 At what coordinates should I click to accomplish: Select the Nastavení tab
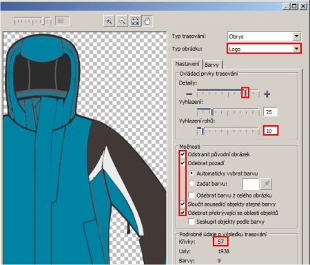[x=187, y=64]
